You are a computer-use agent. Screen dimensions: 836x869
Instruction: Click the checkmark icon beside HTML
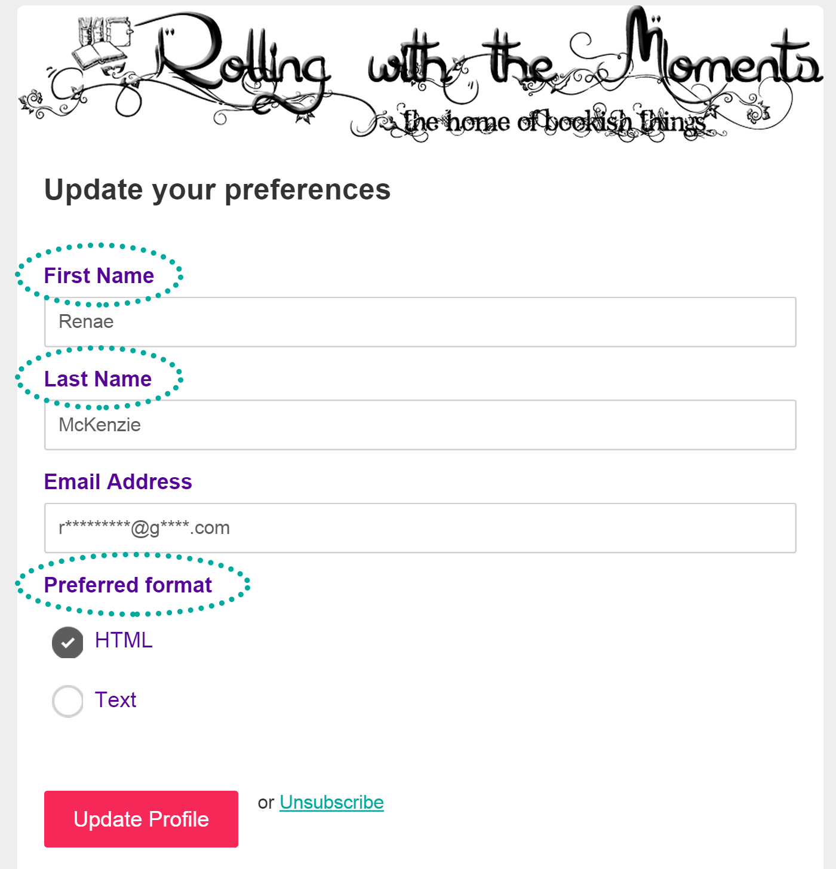point(67,643)
